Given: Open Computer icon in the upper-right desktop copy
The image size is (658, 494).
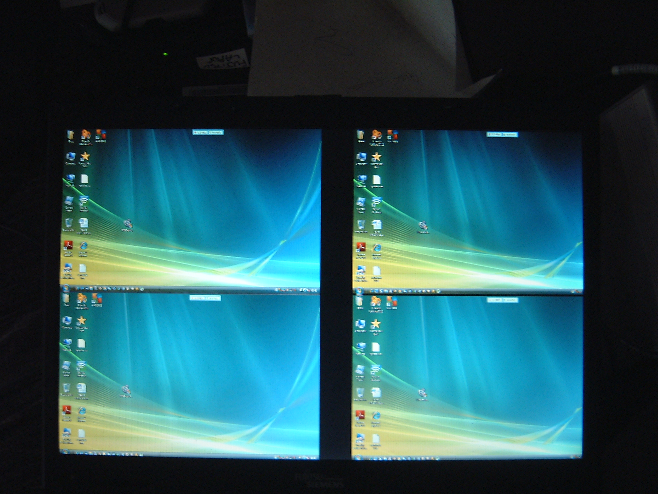Looking at the screenshot, I should click(x=361, y=157).
